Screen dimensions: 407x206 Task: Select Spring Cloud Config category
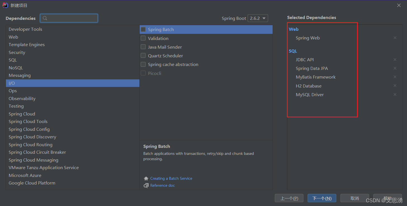[73, 129]
